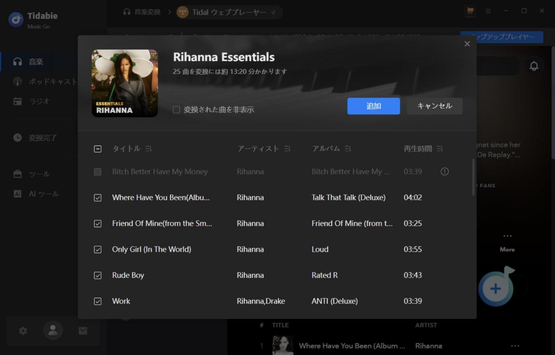Viewport: 555px width, 355px height.
Task: Click the Rihanna,Drake artist cell
Action: point(261,301)
